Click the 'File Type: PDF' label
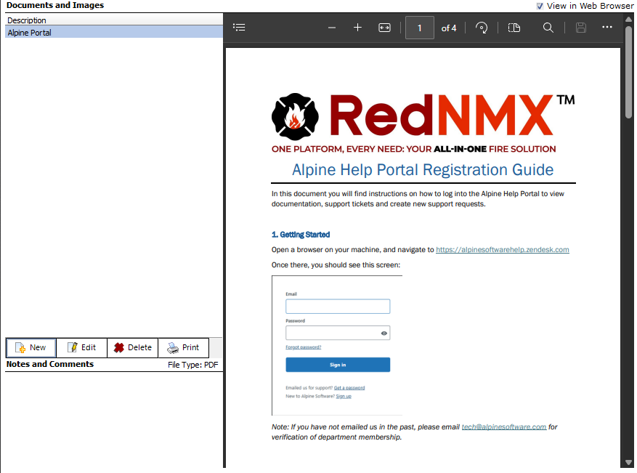Screen dimensions: 637x473 click(x=193, y=365)
